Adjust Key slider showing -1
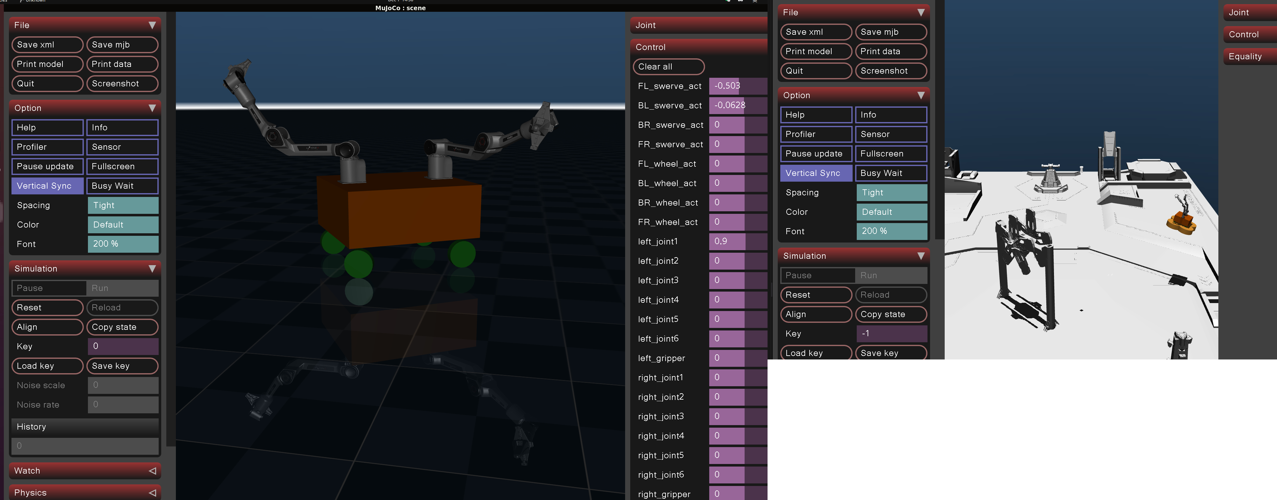 coord(892,333)
